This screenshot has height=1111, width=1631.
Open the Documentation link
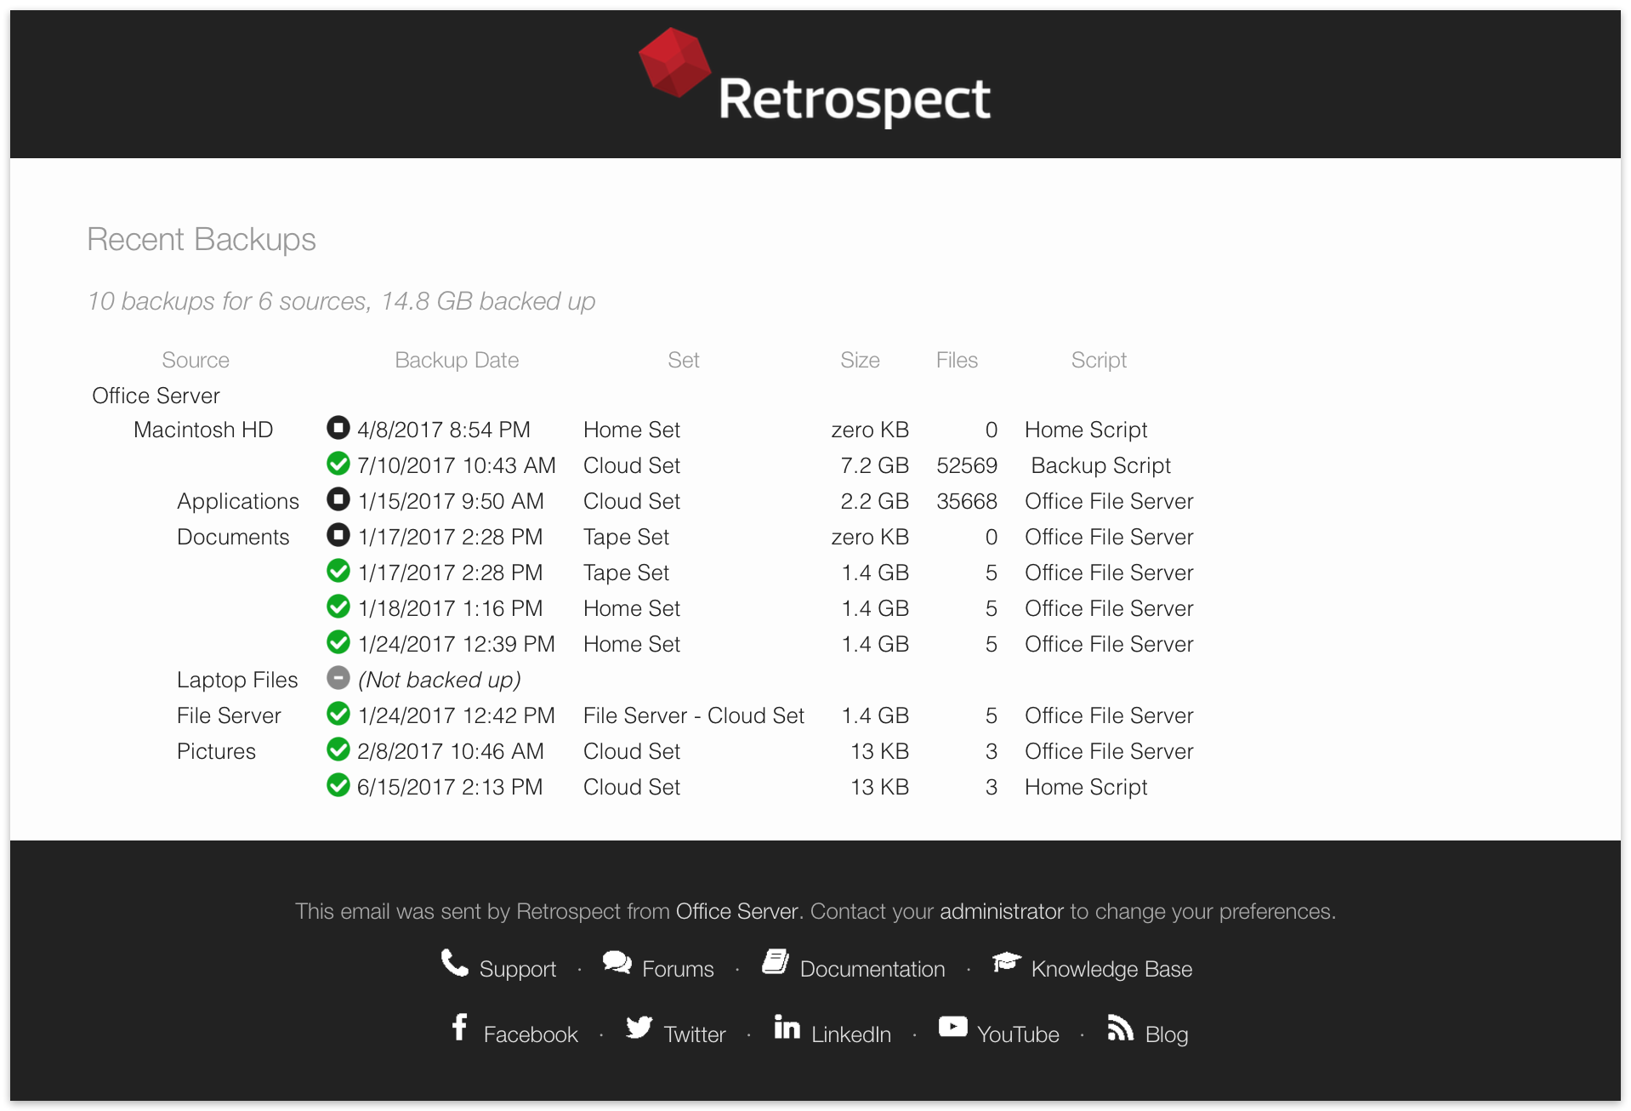pos(872,969)
